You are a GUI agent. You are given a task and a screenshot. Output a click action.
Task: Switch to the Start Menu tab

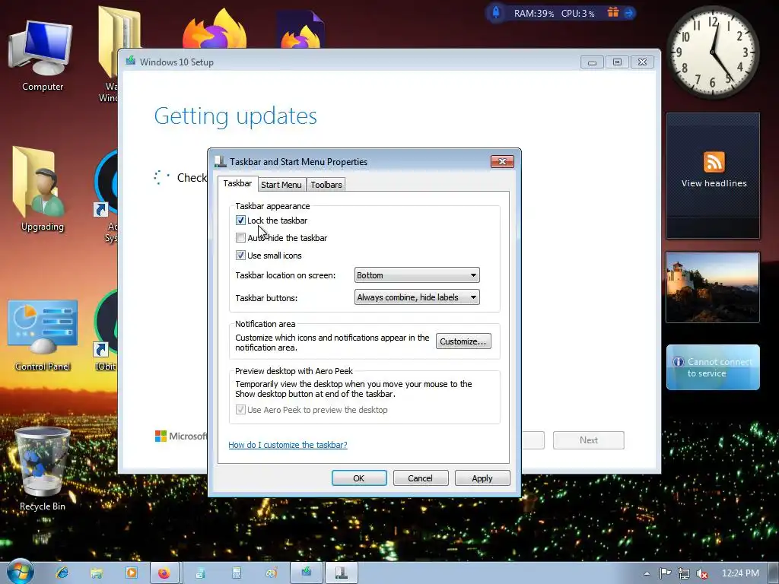pos(281,185)
